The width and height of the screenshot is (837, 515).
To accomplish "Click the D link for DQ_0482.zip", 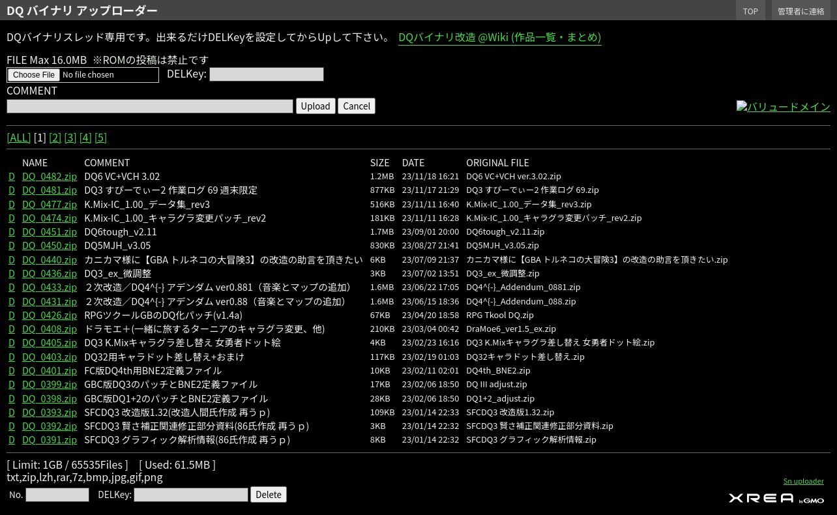I will (x=12, y=177).
